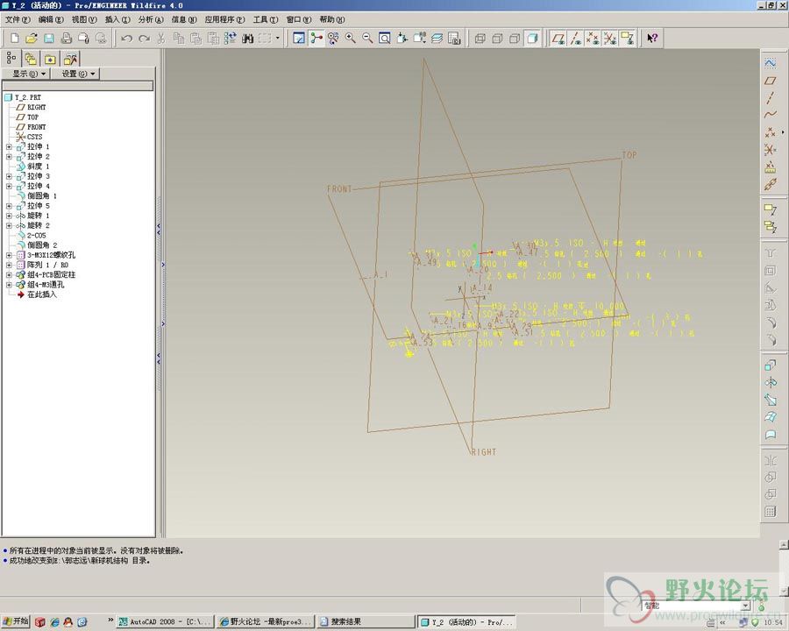789x631 pixels.
Task: Click the model tree search field
Action: [78, 87]
